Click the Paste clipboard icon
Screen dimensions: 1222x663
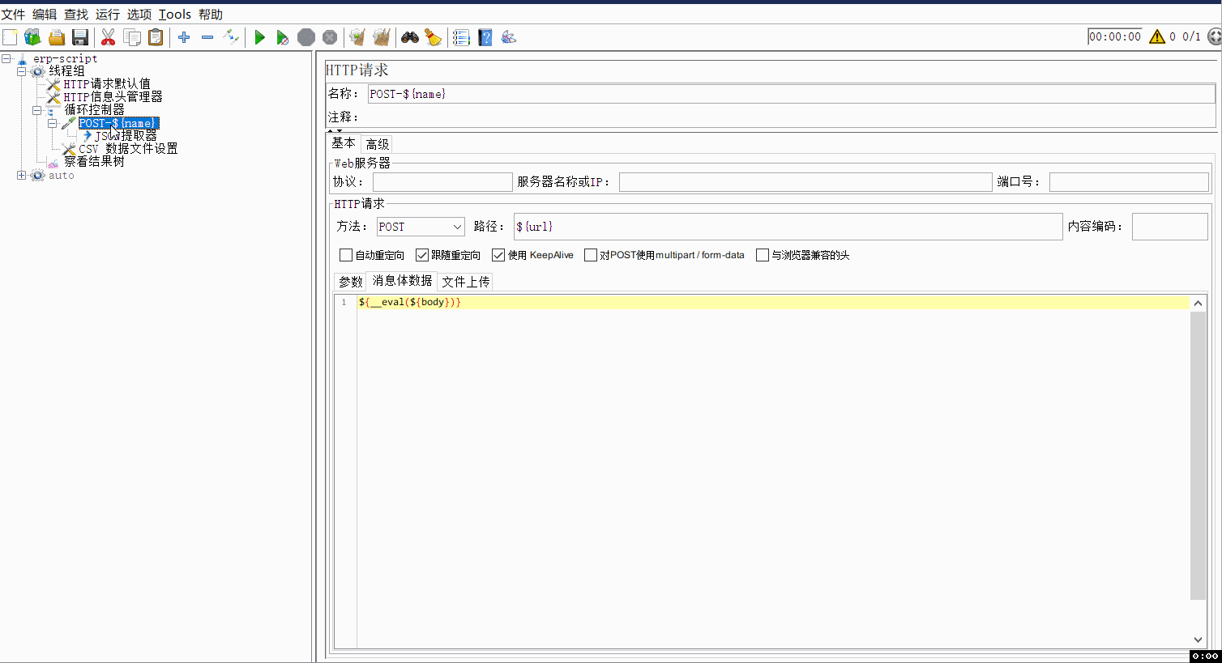tap(156, 37)
